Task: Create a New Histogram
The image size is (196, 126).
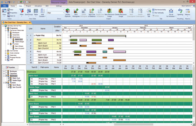Action: point(76,13)
